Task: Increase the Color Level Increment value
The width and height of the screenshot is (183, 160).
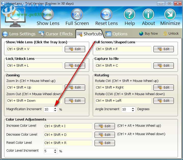Action: (55, 150)
